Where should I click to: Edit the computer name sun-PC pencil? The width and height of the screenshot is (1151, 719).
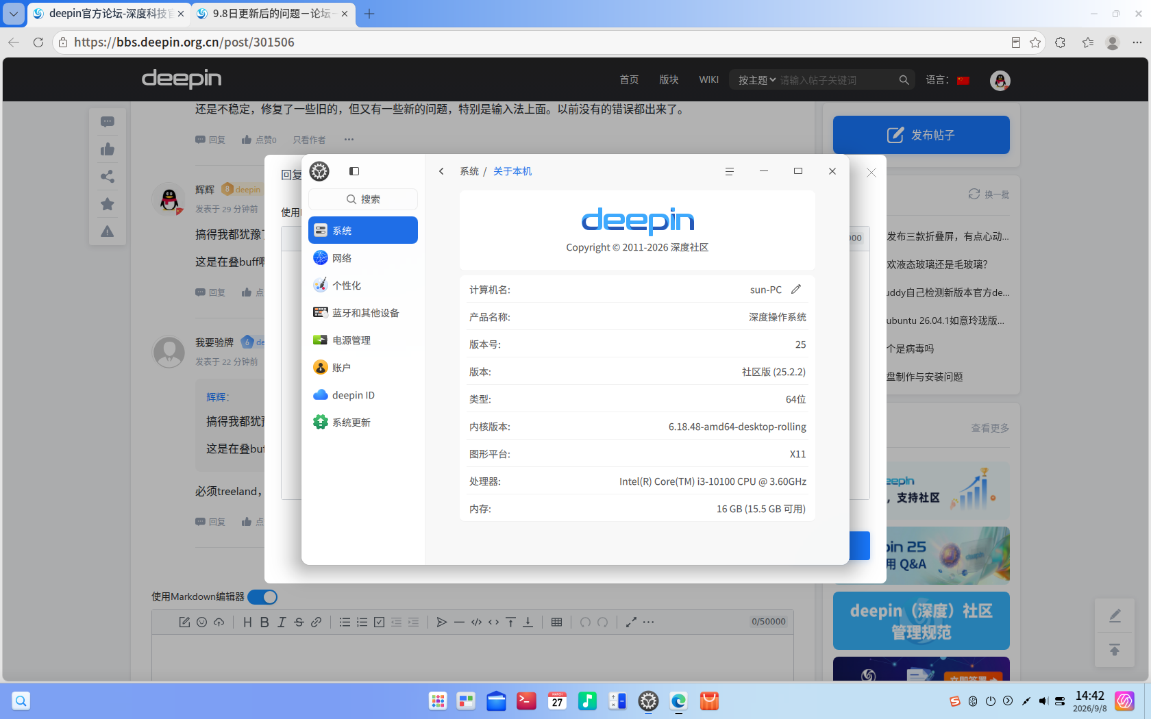pyautogui.click(x=796, y=290)
